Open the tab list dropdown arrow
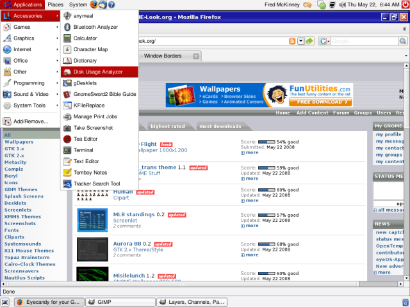 406,56
